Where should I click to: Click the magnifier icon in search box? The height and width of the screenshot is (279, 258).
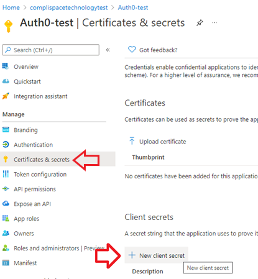pos(8,50)
